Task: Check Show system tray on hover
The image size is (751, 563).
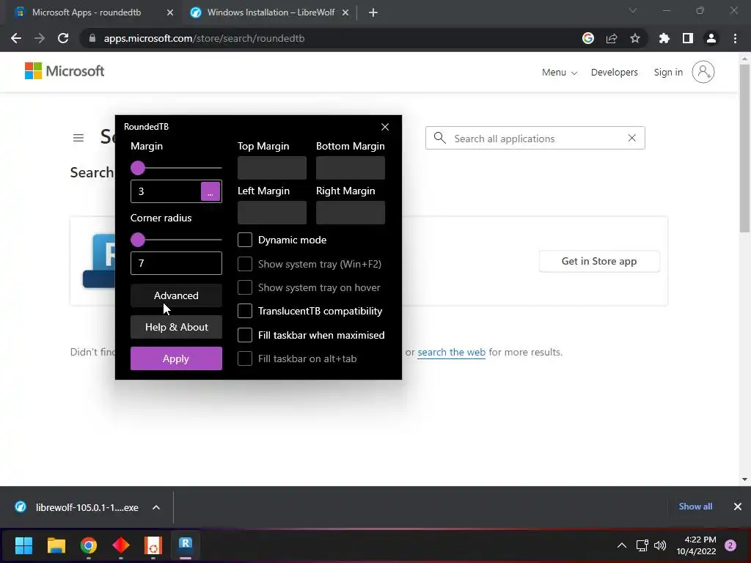Action: pos(245,287)
